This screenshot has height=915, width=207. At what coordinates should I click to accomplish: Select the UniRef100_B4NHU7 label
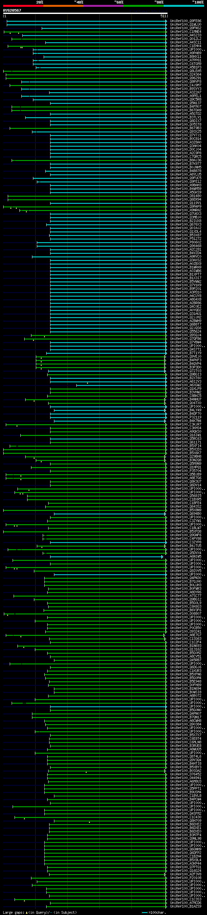[185, 399]
